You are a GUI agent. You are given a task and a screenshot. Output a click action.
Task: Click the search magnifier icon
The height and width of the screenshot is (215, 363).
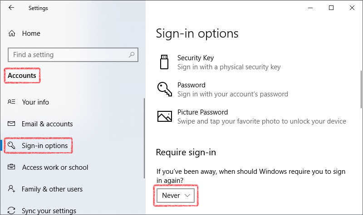pyautogui.click(x=132, y=55)
